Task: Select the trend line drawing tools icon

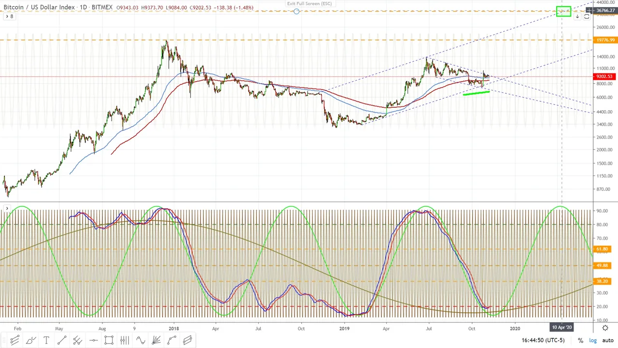Action: pos(14,340)
